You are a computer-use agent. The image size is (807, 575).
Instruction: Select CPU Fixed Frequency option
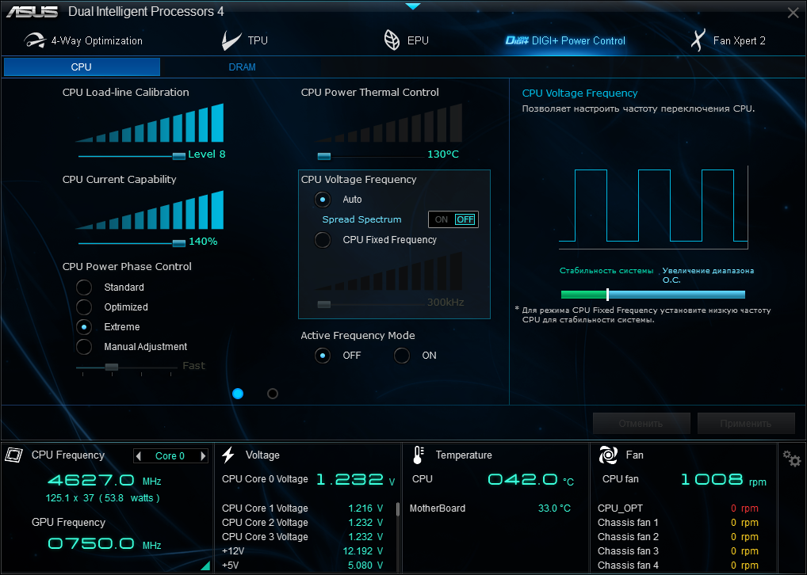tap(323, 240)
